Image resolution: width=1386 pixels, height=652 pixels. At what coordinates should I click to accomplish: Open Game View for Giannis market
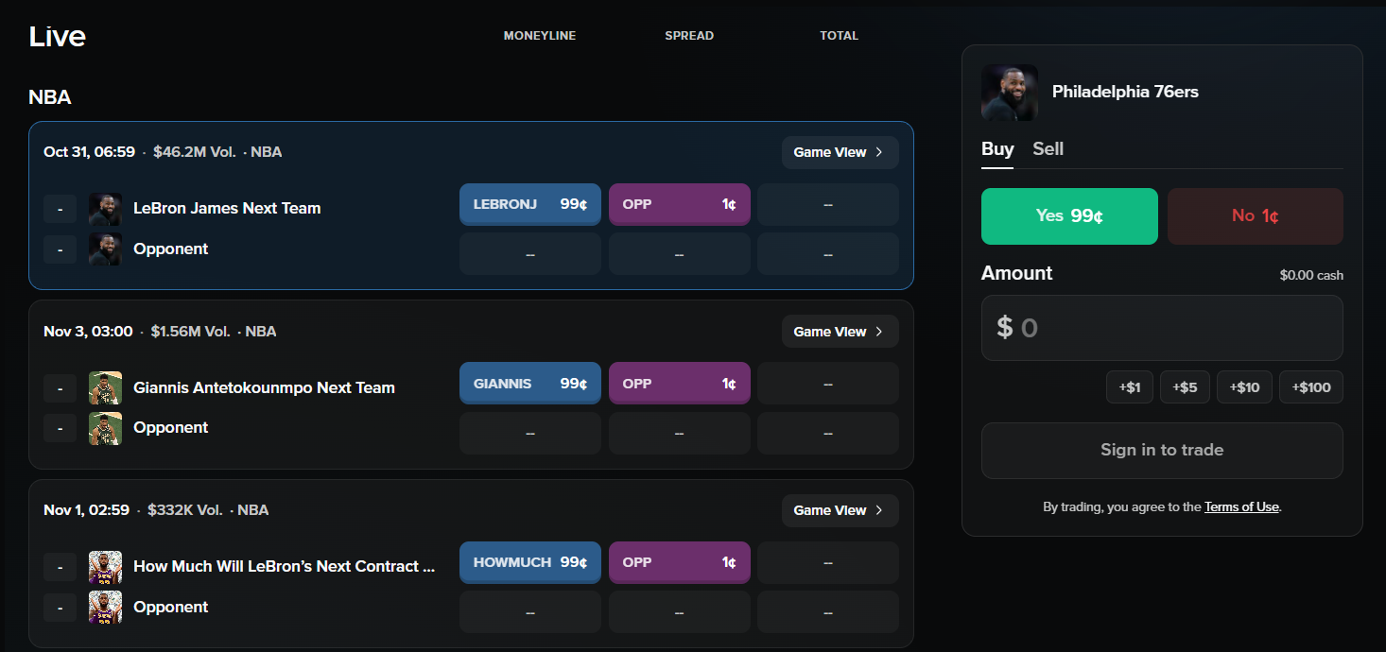pyautogui.click(x=840, y=332)
